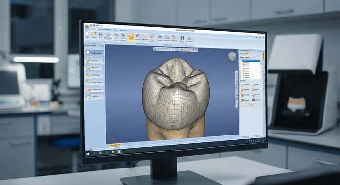Open the File Explorer icon on the taskbar
The width and height of the screenshot is (340, 185).
click(113, 152)
